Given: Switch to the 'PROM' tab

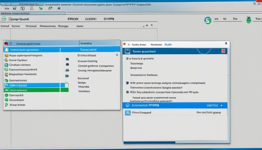Looking at the screenshot, I should (73, 19).
